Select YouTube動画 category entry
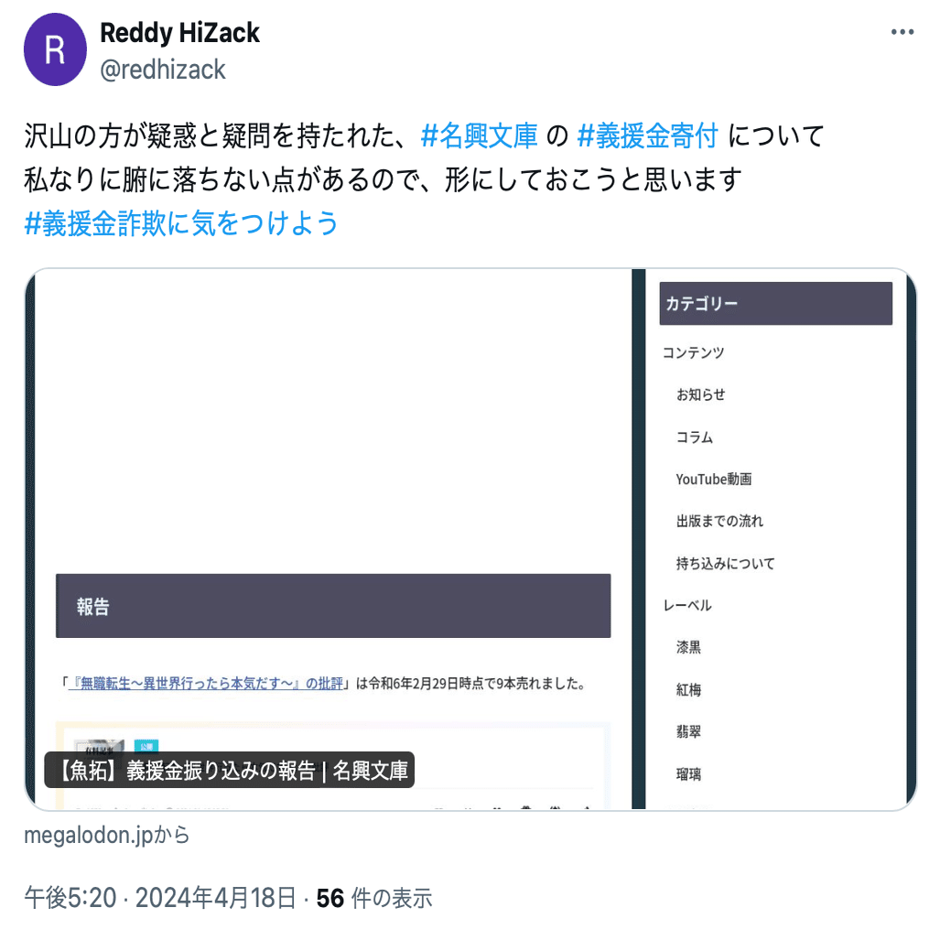Screen dimensions: 940x940 (x=713, y=479)
